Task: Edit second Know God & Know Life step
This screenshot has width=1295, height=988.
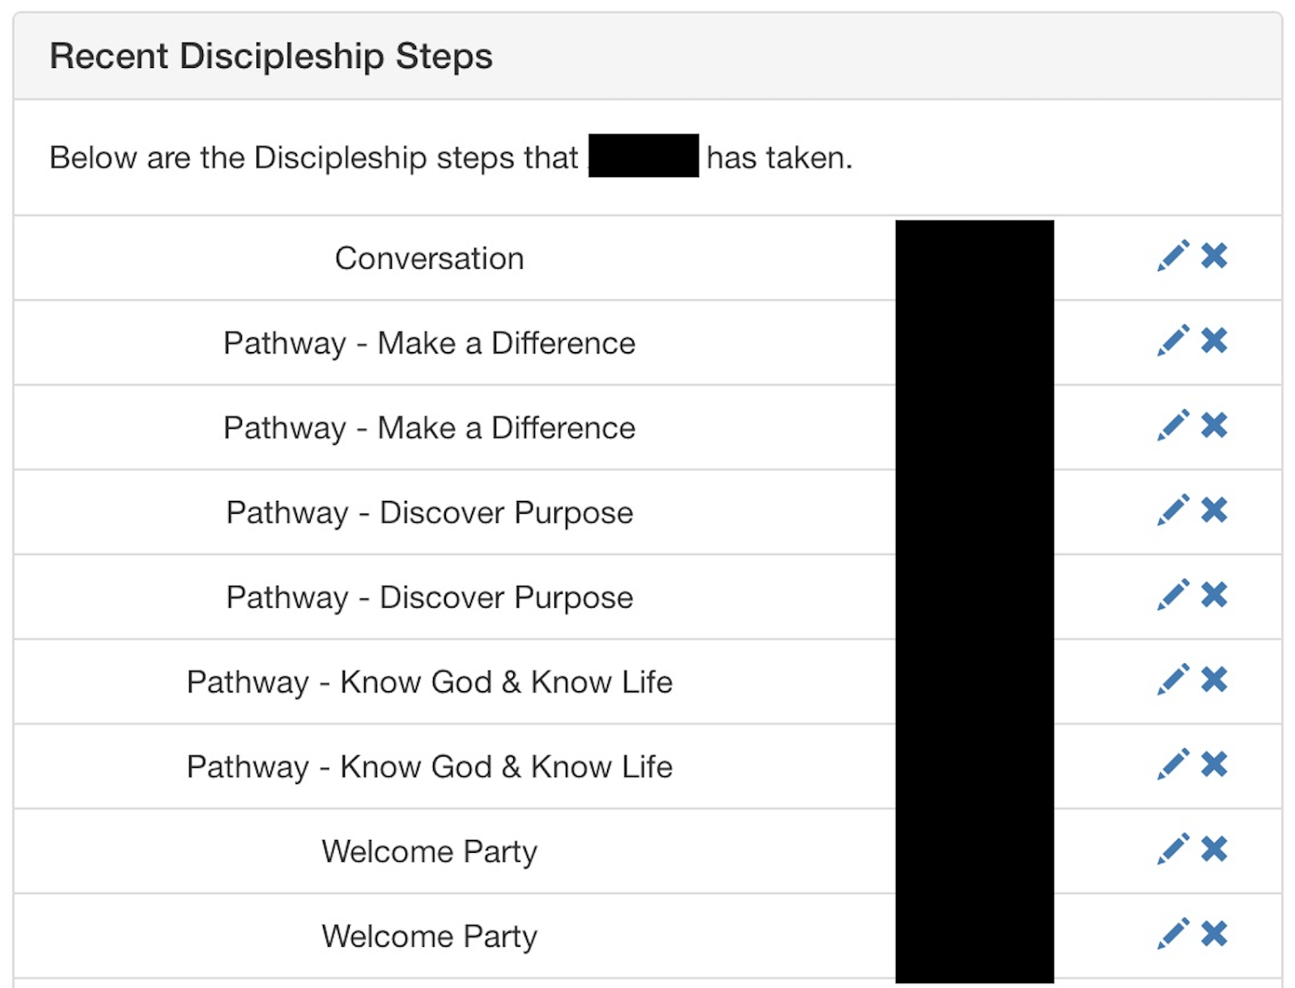Action: click(1173, 764)
